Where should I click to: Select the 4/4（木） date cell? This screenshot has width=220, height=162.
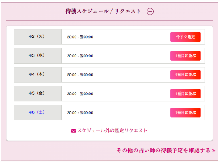pyautogui.click(x=38, y=75)
